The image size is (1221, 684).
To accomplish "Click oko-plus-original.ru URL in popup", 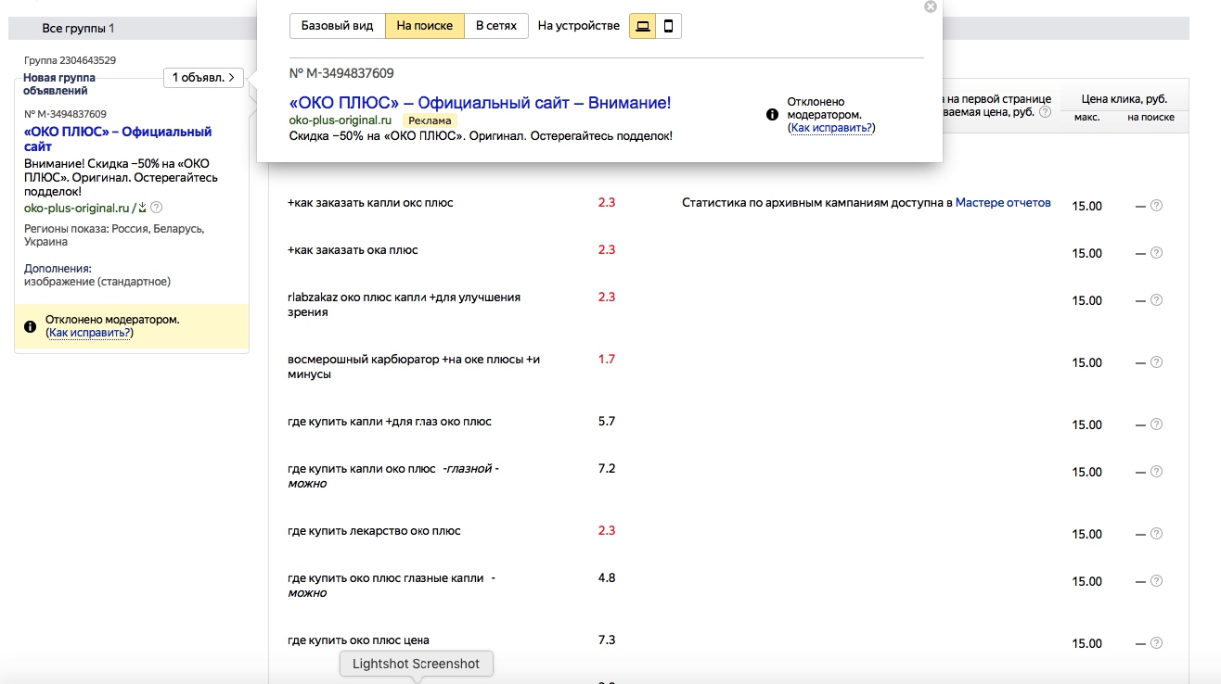I will 341,120.
